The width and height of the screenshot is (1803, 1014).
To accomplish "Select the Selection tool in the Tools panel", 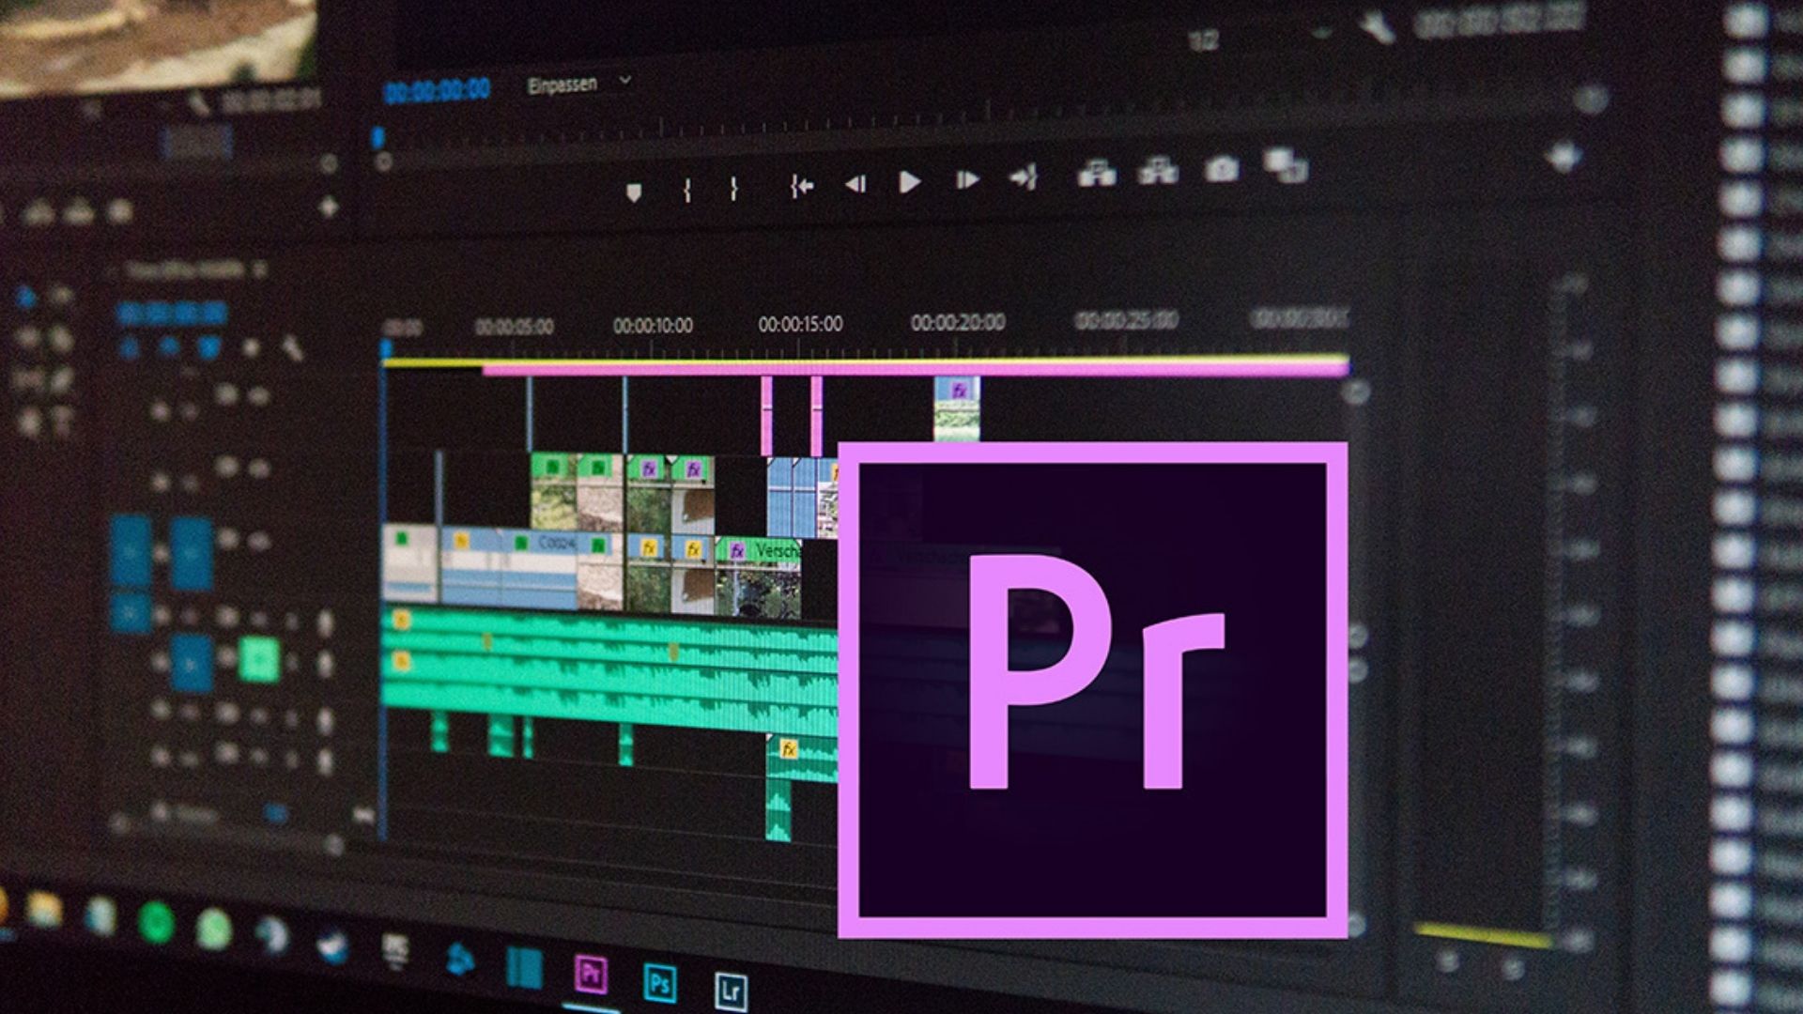I will tap(26, 299).
